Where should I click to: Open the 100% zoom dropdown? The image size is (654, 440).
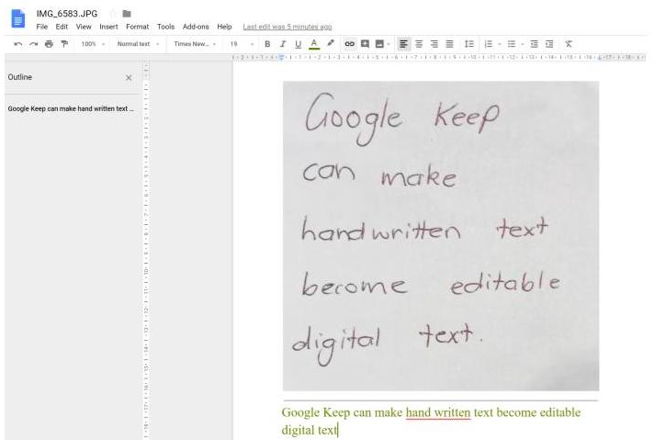tap(93, 44)
